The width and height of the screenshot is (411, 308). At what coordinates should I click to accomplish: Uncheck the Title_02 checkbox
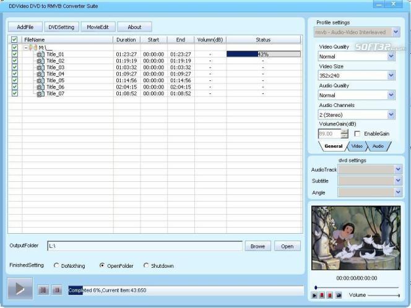click(15, 61)
